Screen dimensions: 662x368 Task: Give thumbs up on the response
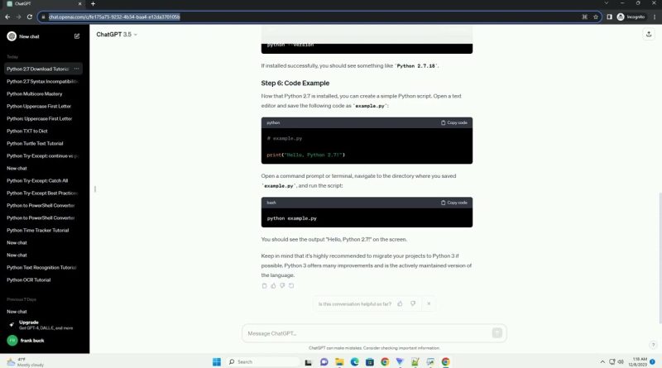point(273,285)
